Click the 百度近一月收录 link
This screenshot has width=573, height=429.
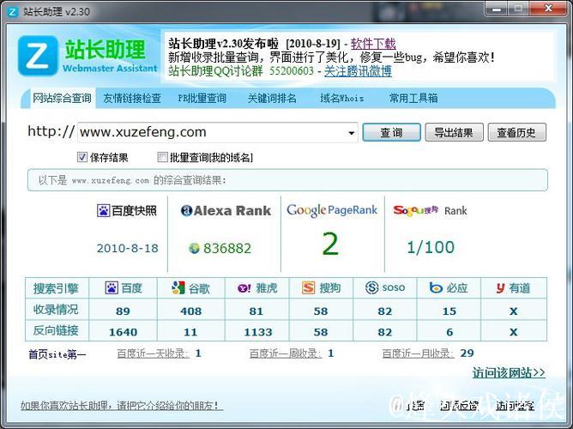[x=419, y=353]
